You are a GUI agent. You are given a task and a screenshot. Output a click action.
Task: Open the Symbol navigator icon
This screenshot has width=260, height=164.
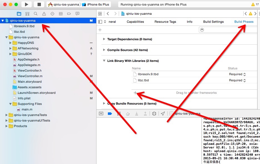[x=27, y=14]
